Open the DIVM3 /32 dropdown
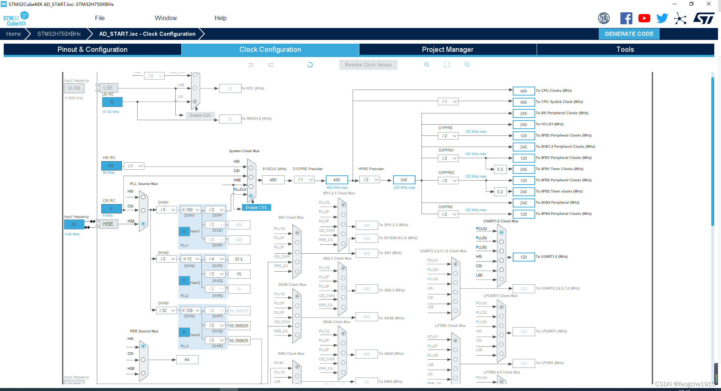 coord(166,310)
